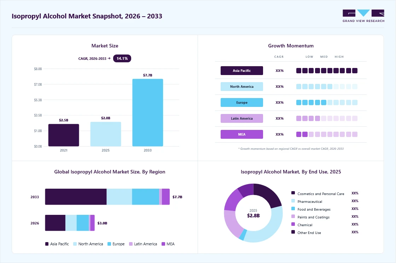Click the 2025 market size bar
Viewport: 396px width, 263px height.
[x=106, y=134]
